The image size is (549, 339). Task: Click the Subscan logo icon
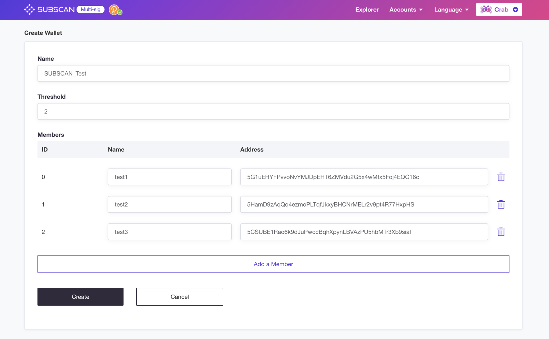tap(29, 9)
